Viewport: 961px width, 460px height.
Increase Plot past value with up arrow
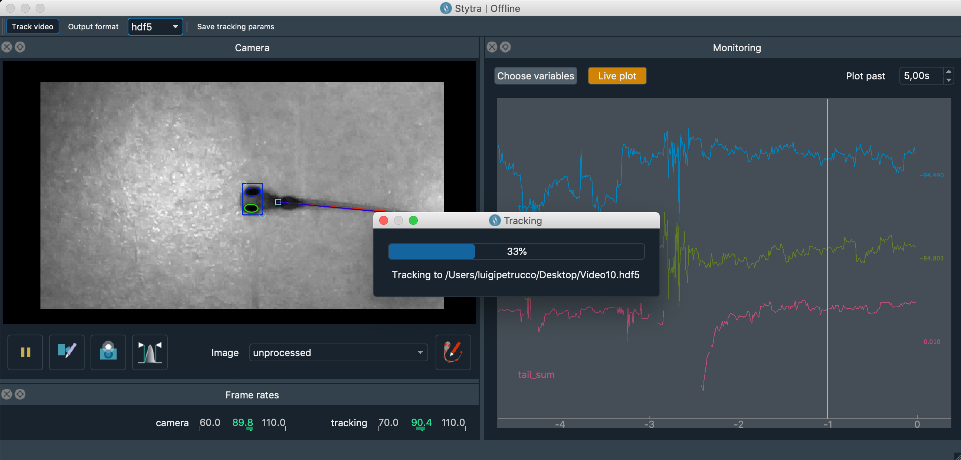[948, 72]
